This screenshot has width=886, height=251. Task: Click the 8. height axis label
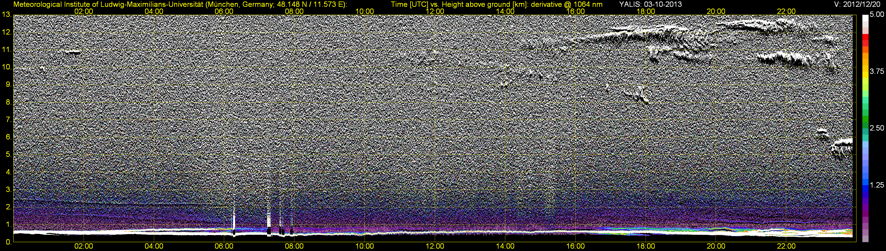8,102
